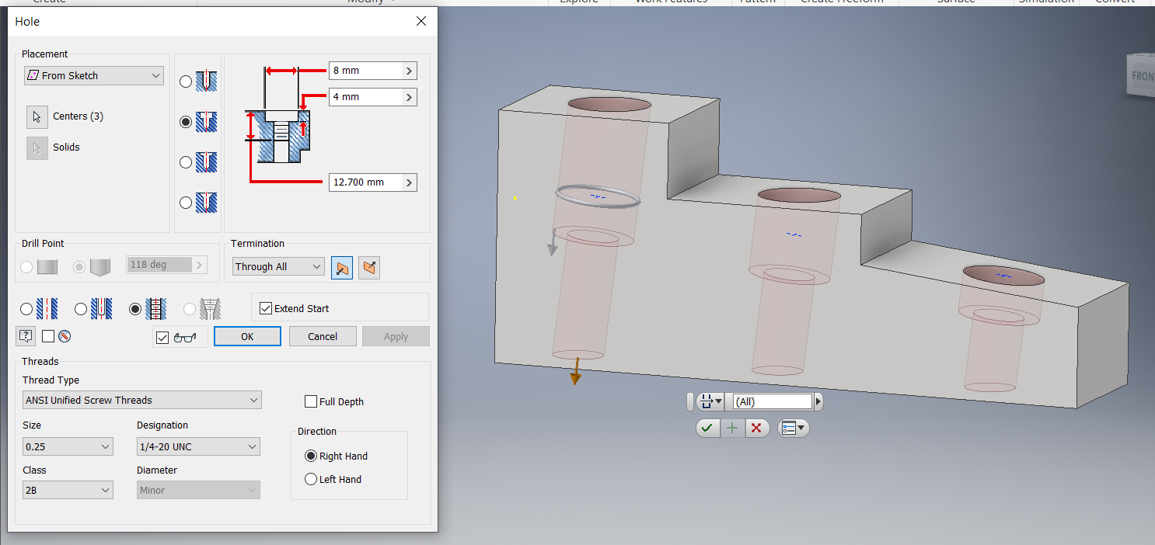Click the OK button
This screenshot has height=545, width=1155.
click(x=247, y=336)
